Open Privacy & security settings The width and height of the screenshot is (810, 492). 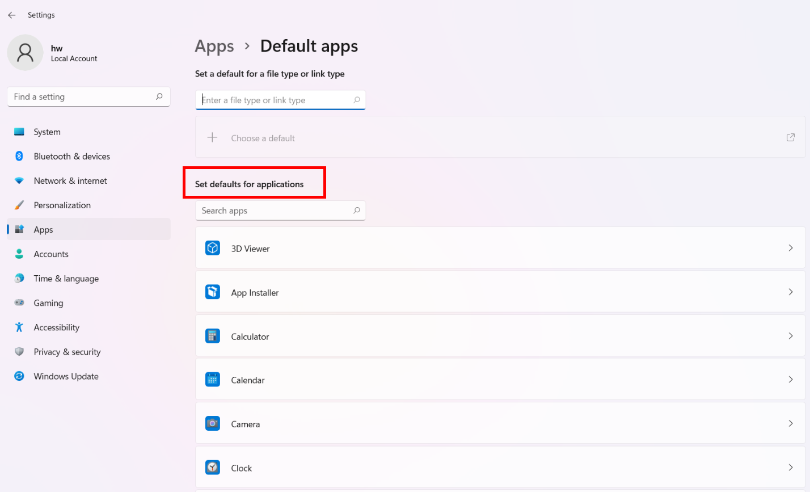point(88,351)
